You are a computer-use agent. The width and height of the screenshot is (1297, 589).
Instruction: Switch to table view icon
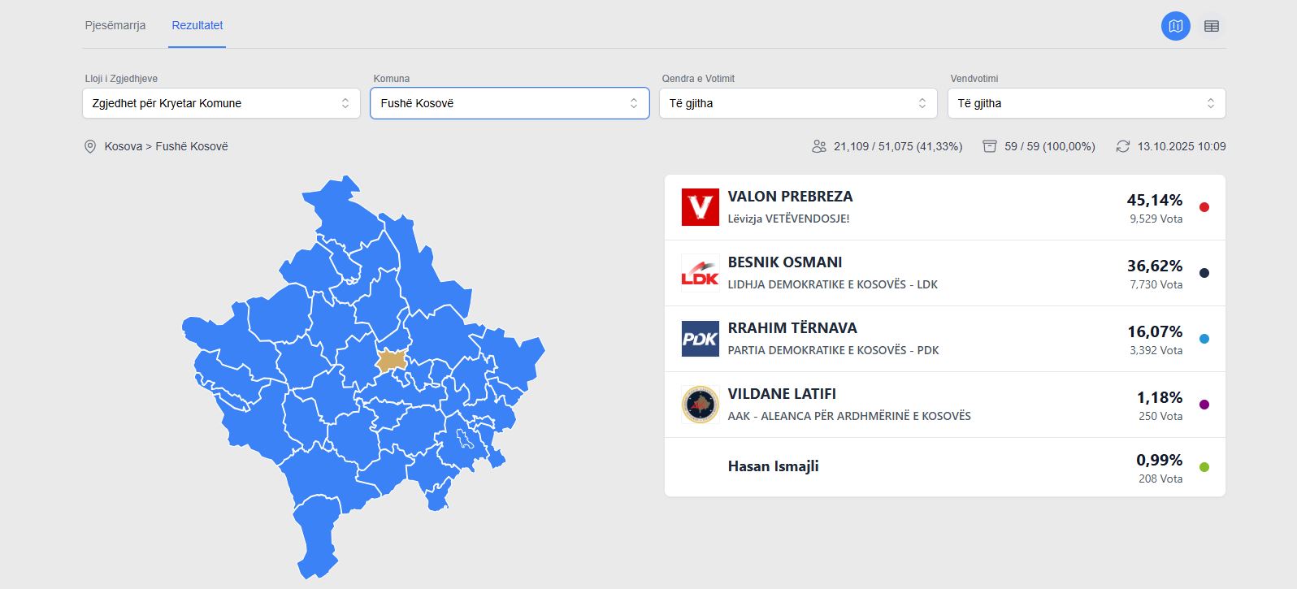point(1211,26)
